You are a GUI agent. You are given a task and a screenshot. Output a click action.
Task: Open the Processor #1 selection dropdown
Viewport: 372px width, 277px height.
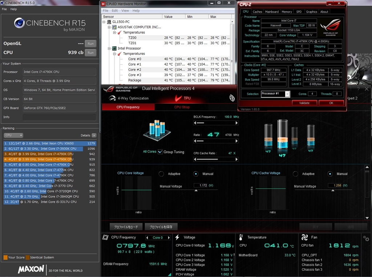tap(287, 94)
